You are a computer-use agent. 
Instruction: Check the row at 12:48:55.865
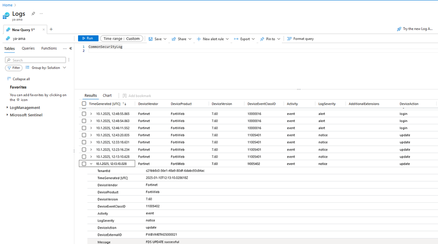click(84, 114)
